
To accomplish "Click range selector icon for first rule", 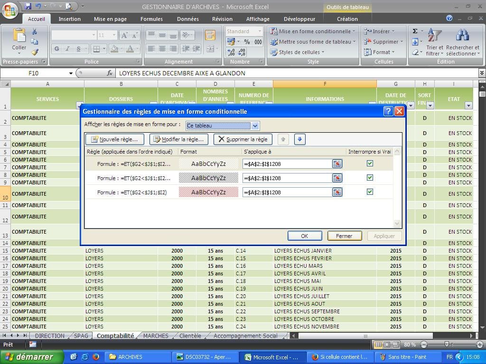I will tap(337, 164).
